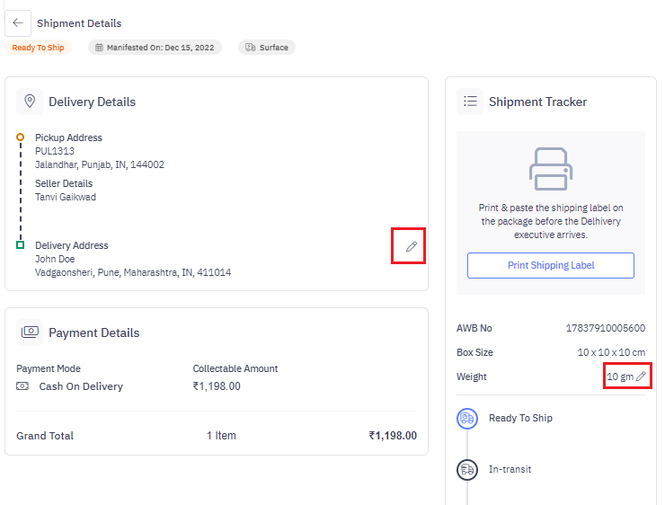Image resolution: width=665 pixels, height=505 pixels.
Task: Click the Seller Details label
Action: coord(64,183)
